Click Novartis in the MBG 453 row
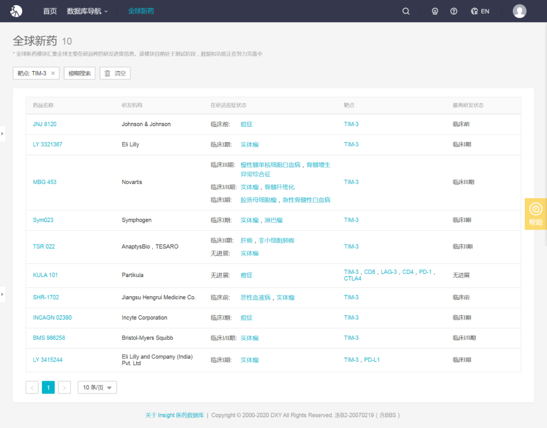 [x=132, y=183]
